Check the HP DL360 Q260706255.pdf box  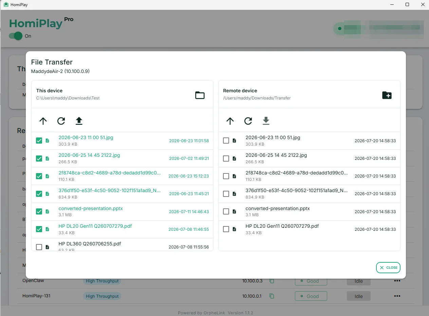point(39,247)
